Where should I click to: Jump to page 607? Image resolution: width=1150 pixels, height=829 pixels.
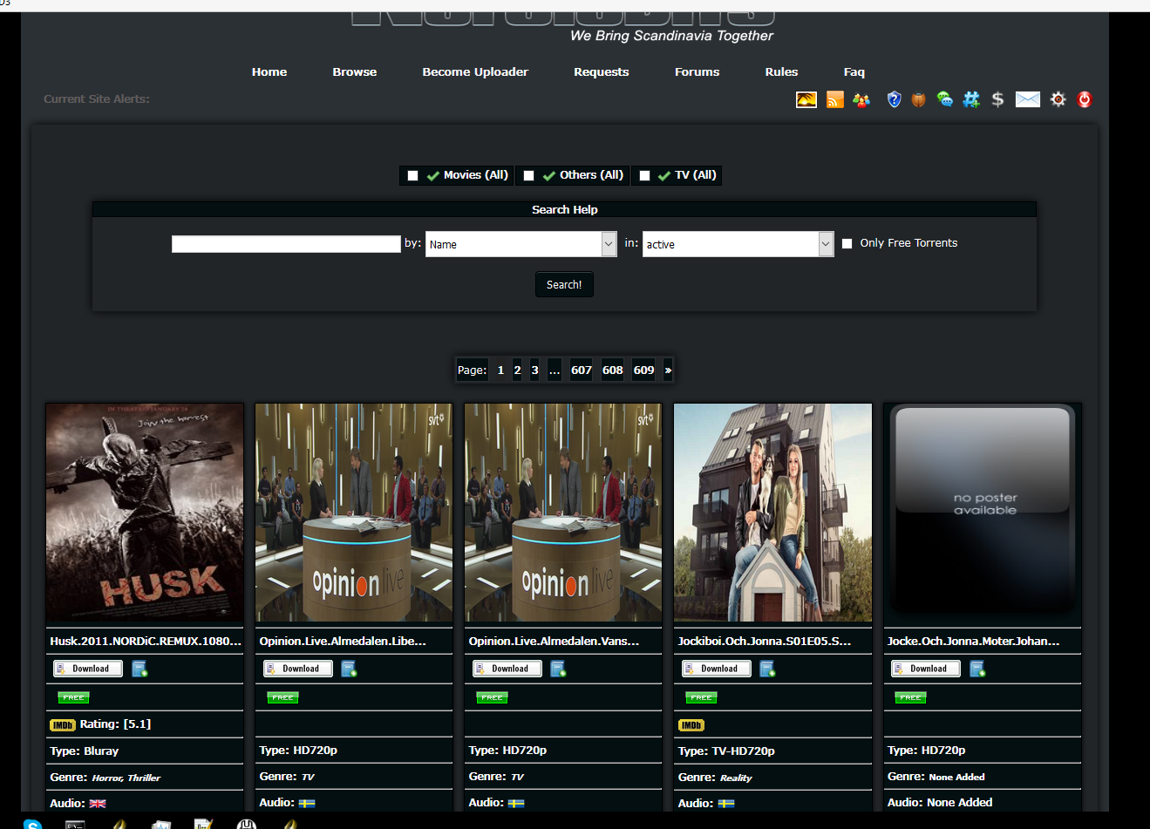click(x=581, y=370)
